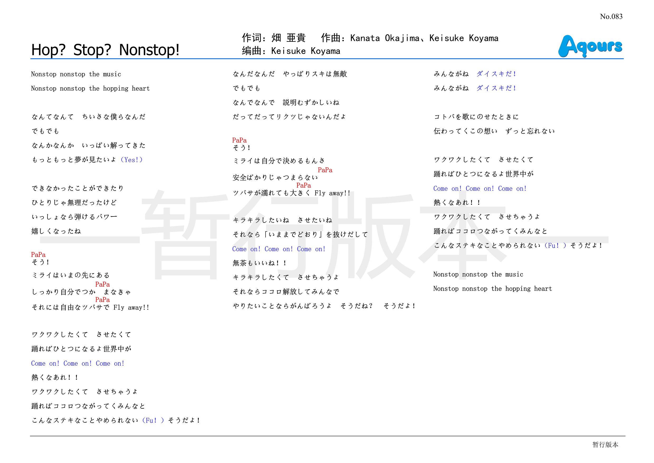The height and width of the screenshot is (463, 654).
Task: Click the first blue ダイスキだ! text
Action: point(496,74)
